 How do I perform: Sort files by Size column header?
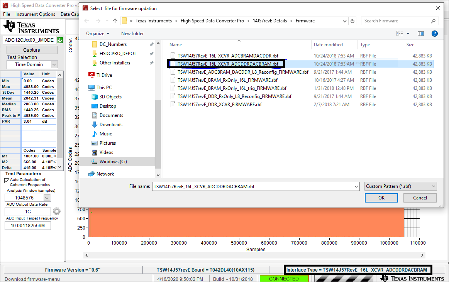click(x=410, y=45)
